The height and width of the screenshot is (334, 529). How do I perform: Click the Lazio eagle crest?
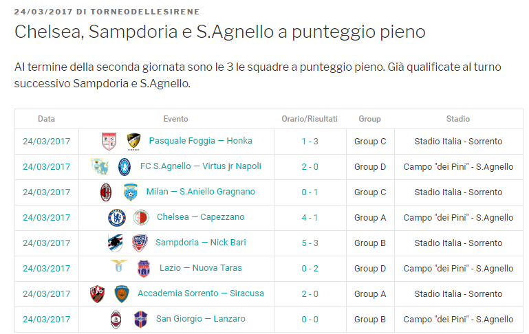click(119, 266)
